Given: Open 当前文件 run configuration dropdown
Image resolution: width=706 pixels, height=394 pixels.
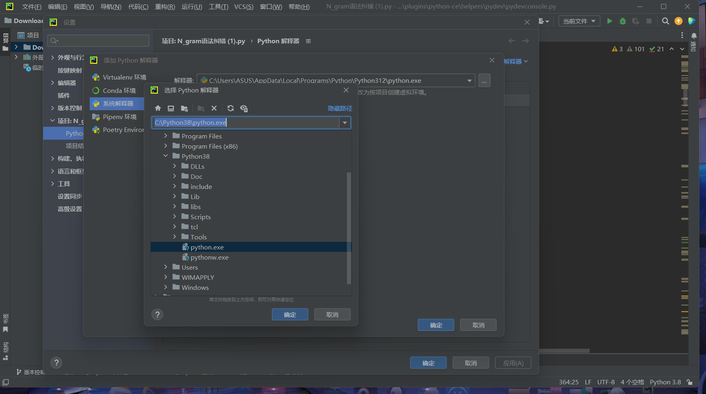Looking at the screenshot, I should pos(579,21).
